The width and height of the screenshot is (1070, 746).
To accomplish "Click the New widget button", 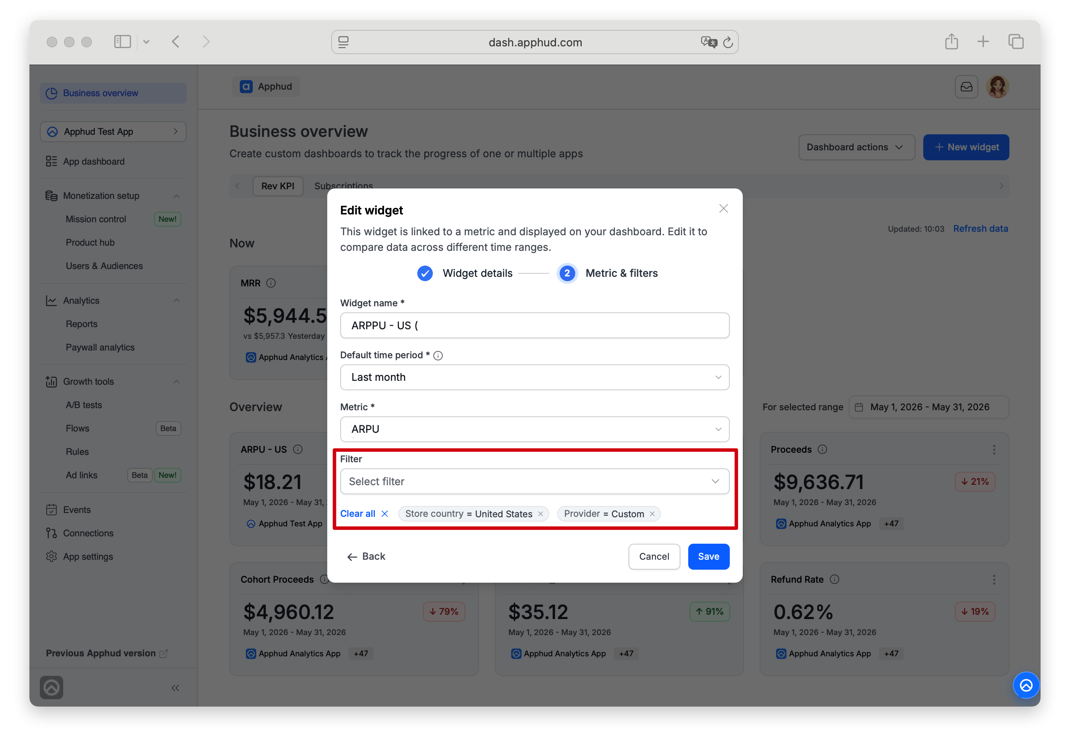I will 966,147.
